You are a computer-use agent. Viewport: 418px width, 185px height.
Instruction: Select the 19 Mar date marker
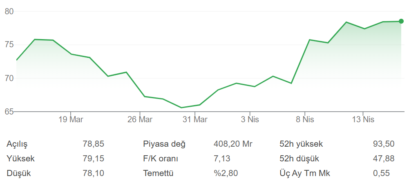(71, 119)
